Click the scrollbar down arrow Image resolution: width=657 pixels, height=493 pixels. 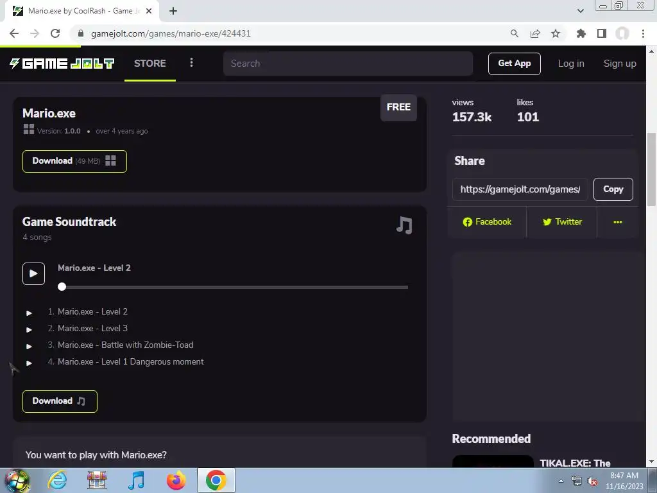coord(651,462)
